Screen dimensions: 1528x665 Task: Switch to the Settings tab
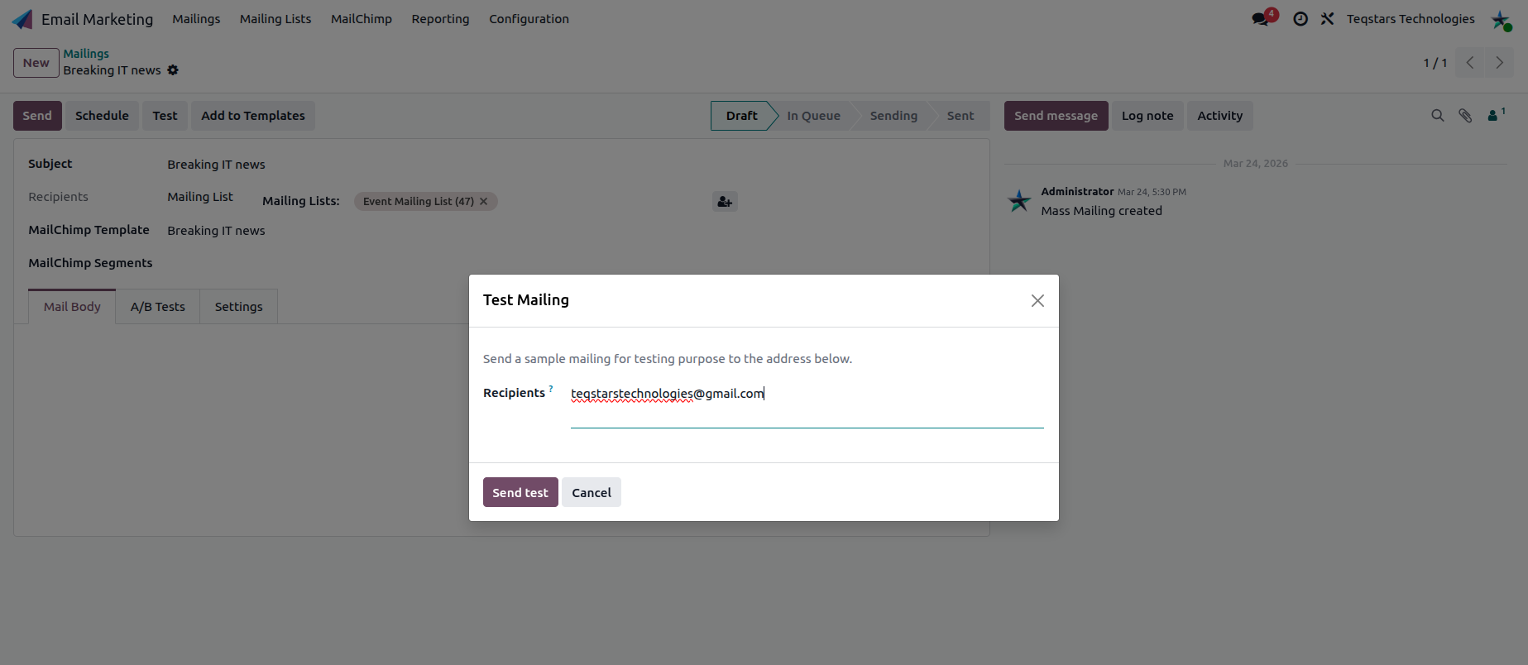click(x=238, y=307)
